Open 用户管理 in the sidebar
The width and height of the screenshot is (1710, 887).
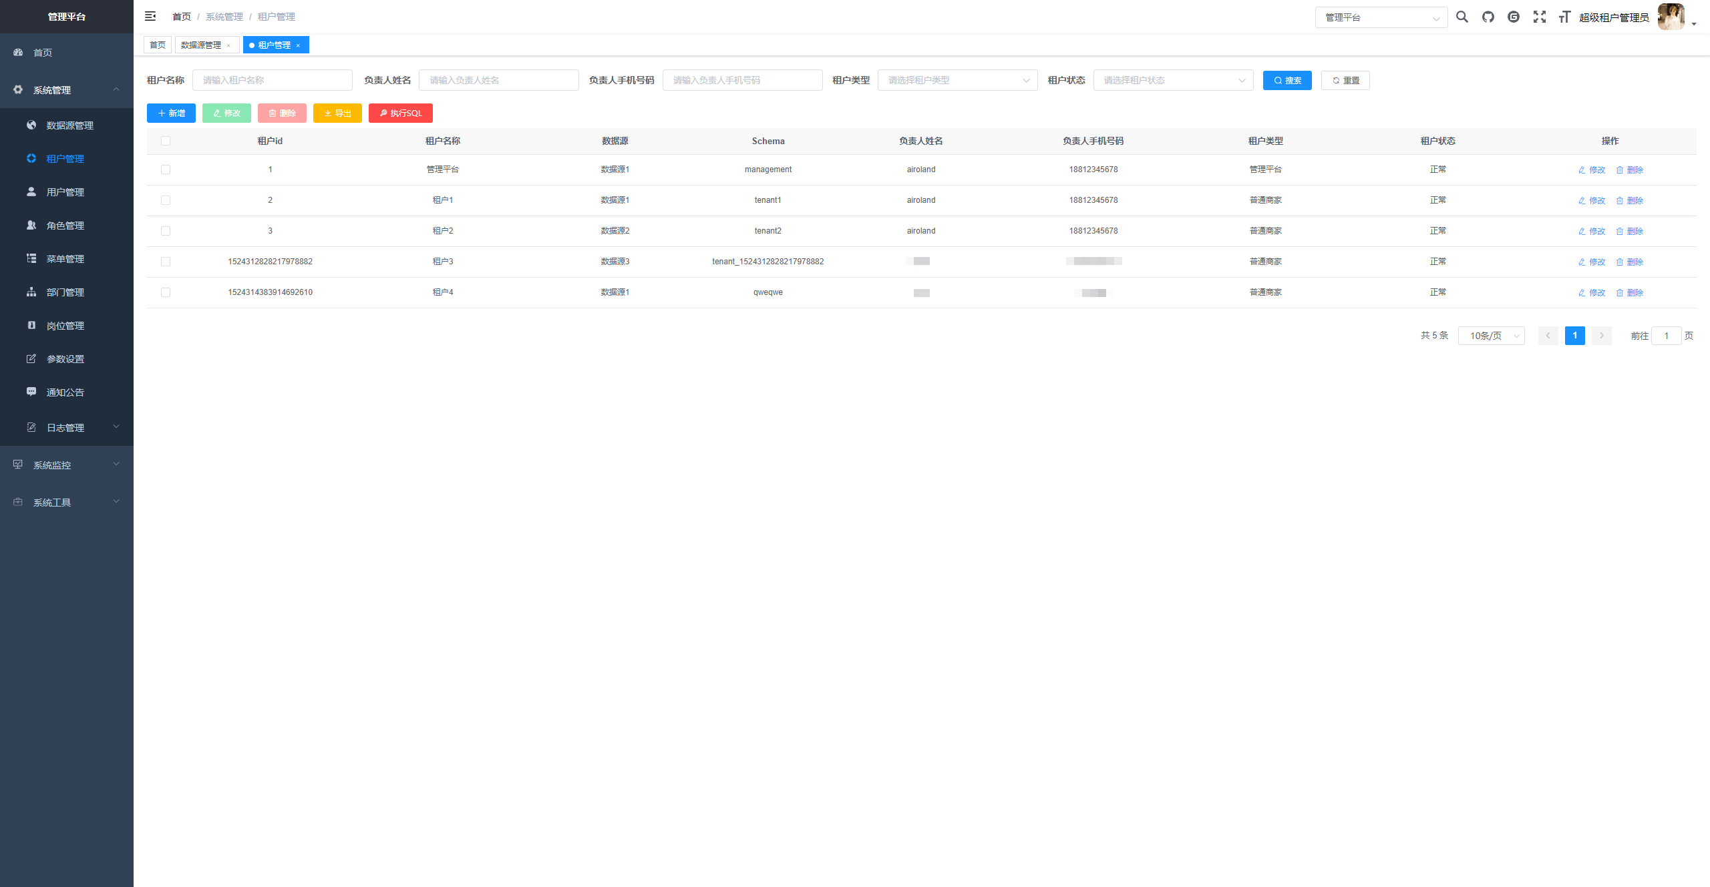[65, 192]
